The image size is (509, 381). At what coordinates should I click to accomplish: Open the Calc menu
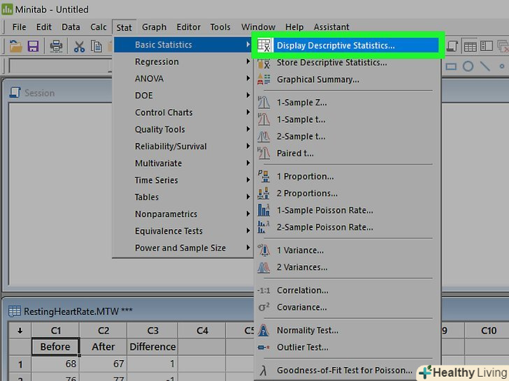pos(99,27)
